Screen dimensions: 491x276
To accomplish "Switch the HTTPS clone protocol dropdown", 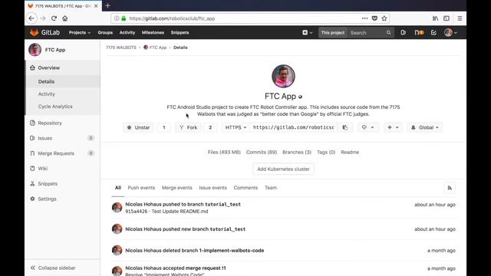I will coord(236,127).
